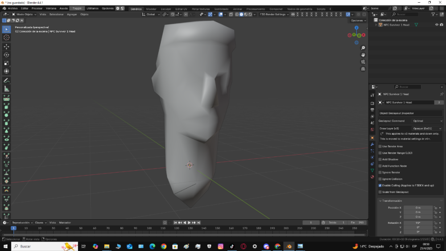
Task: Toggle the camera view icon in viewport
Action: (x=363, y=62)
